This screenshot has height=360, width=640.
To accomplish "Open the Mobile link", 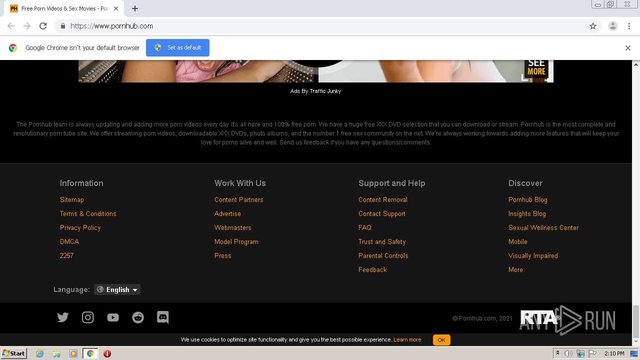I will tap(518, 241).
